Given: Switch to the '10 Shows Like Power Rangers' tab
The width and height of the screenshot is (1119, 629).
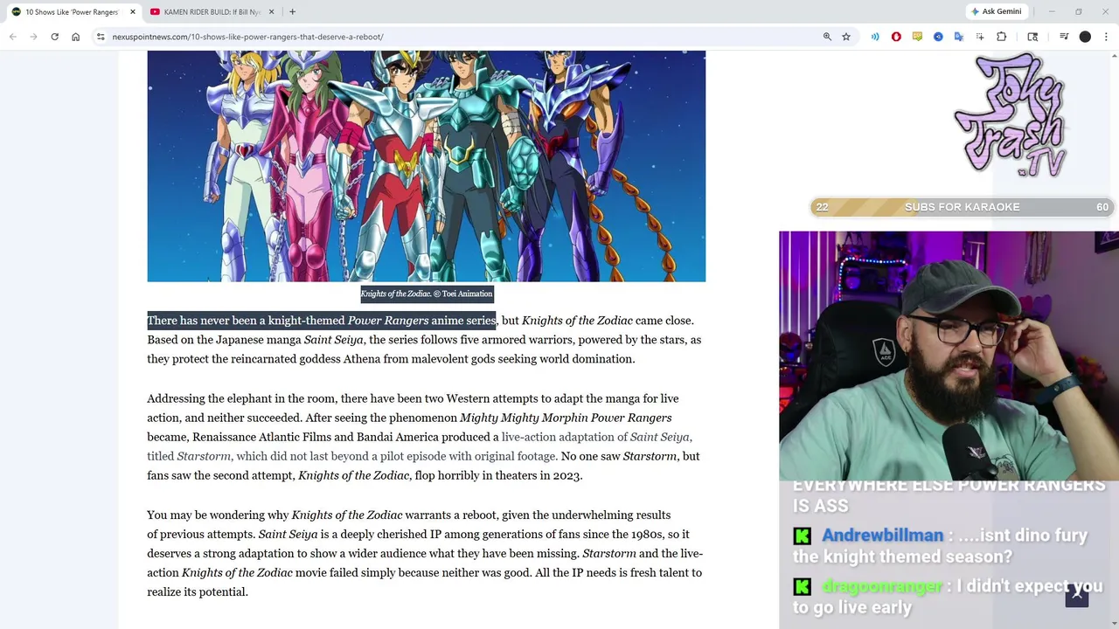Looking at the screenshot, I should pos(72,12).
